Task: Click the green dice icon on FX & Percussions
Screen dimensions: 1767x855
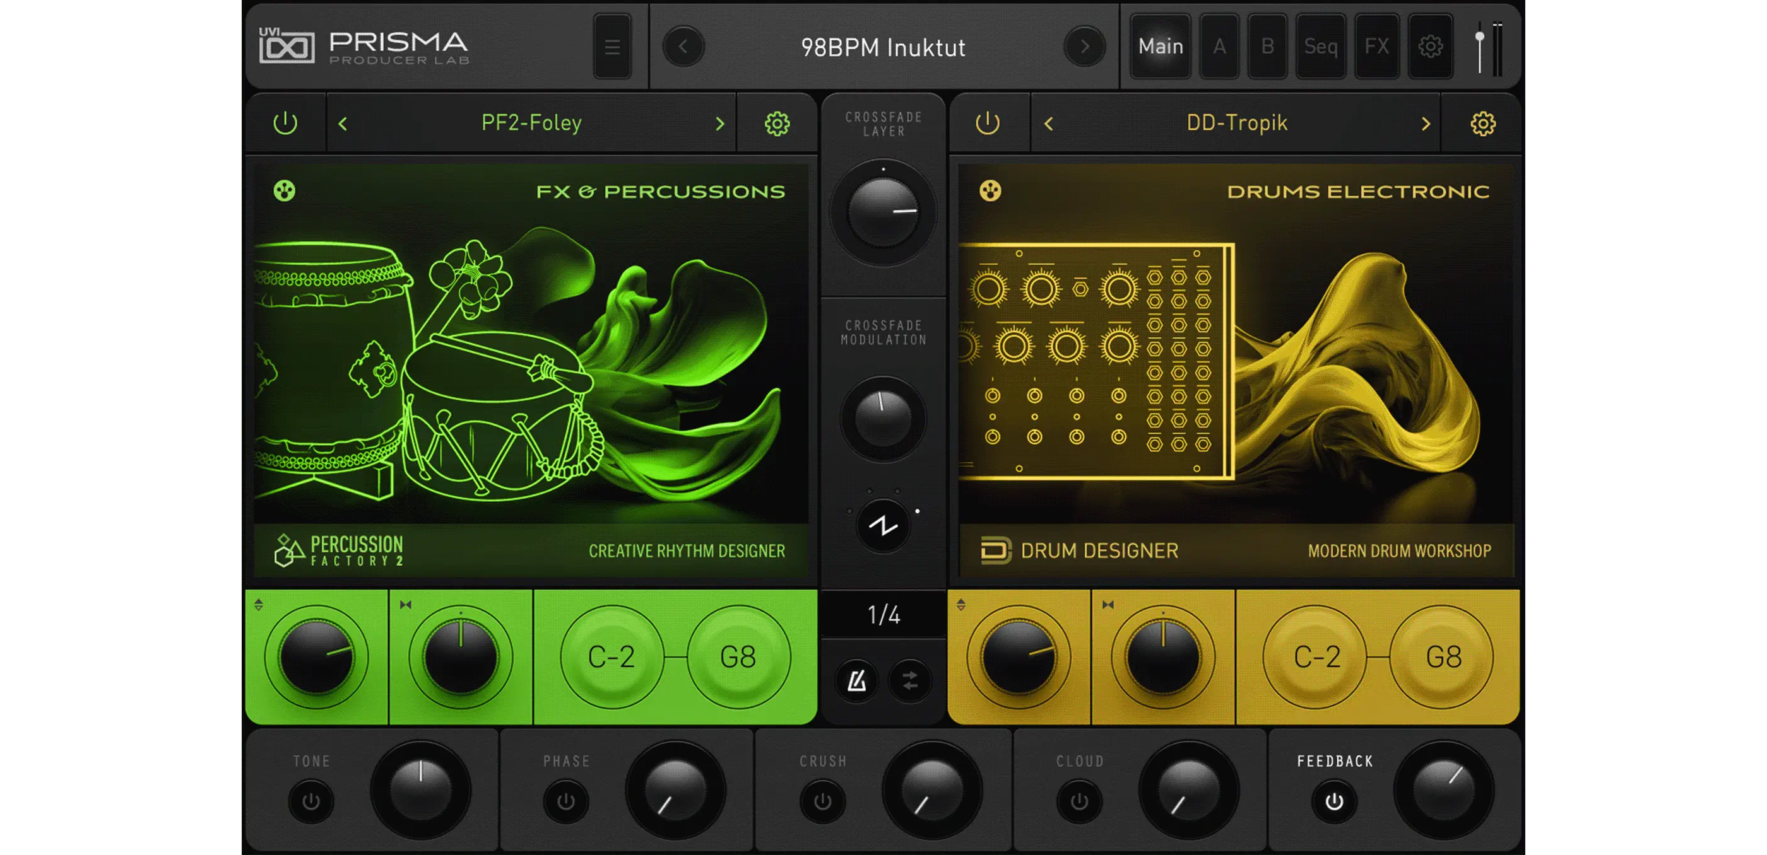Action: pyautogui.click(x=285, y=190)
